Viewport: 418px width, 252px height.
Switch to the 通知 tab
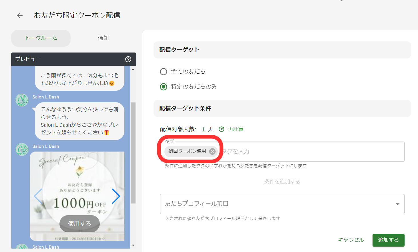[x=103, y=38]
